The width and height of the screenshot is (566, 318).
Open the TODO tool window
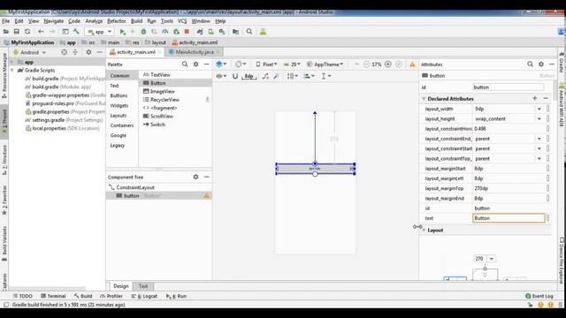(x=22, y=296)
